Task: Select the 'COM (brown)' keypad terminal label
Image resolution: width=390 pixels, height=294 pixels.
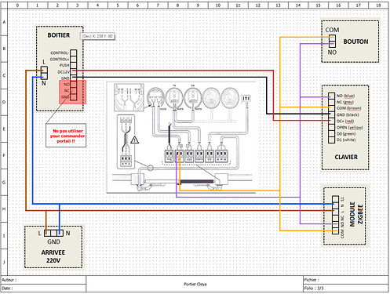Action: tap(349, 108)
